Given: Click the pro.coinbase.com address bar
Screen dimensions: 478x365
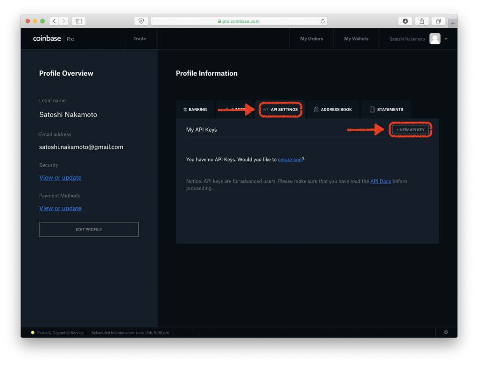Looking at the screenshot, I should pos(239,21).
